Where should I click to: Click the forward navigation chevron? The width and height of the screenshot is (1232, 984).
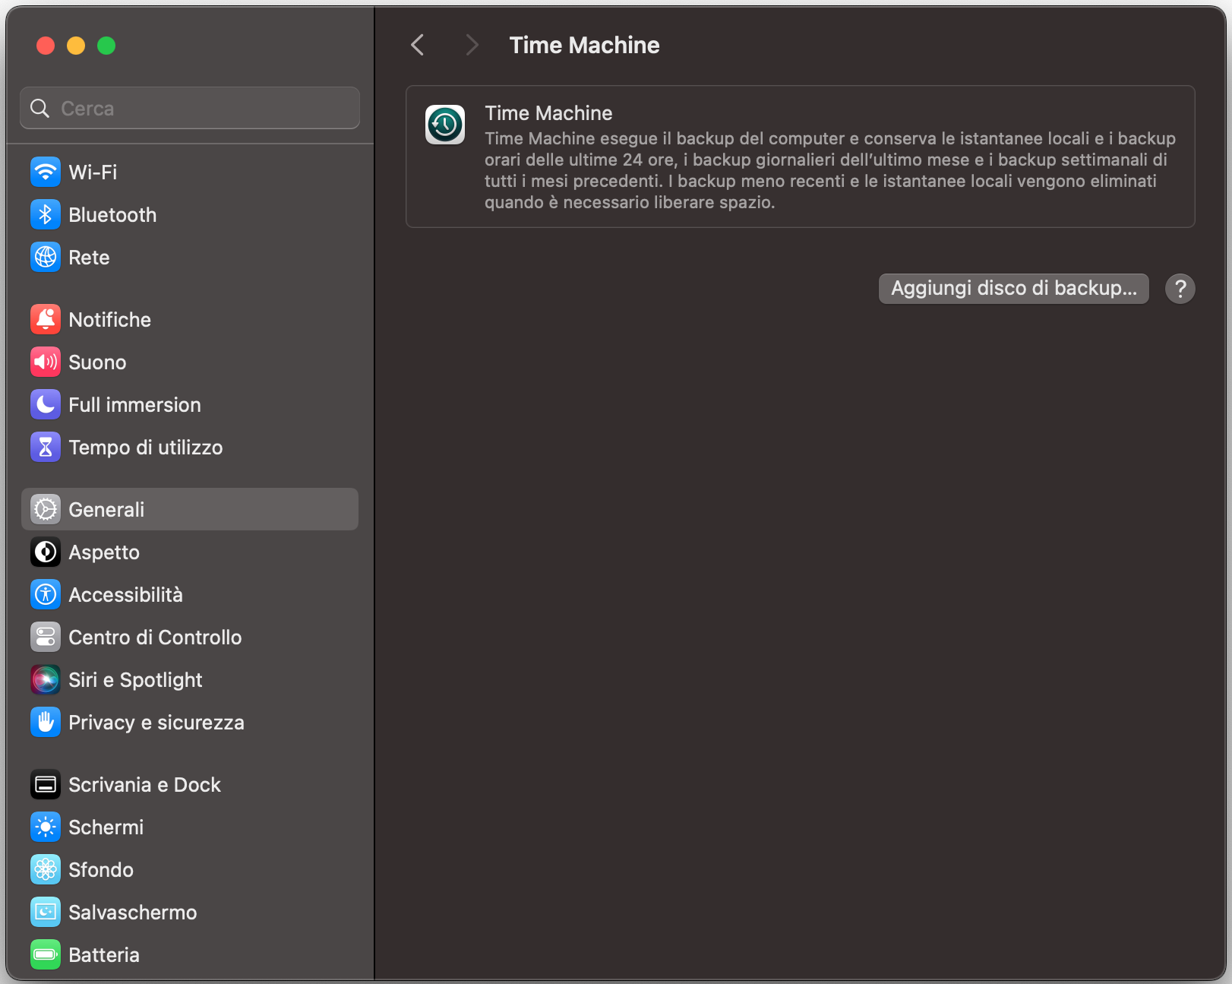[472, 45]
